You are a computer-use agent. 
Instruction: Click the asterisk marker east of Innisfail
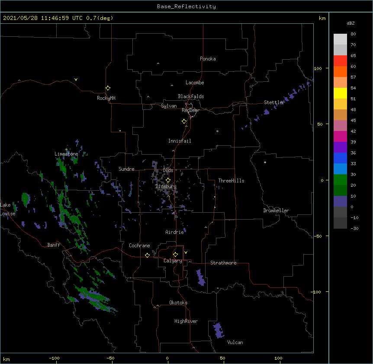217,131
